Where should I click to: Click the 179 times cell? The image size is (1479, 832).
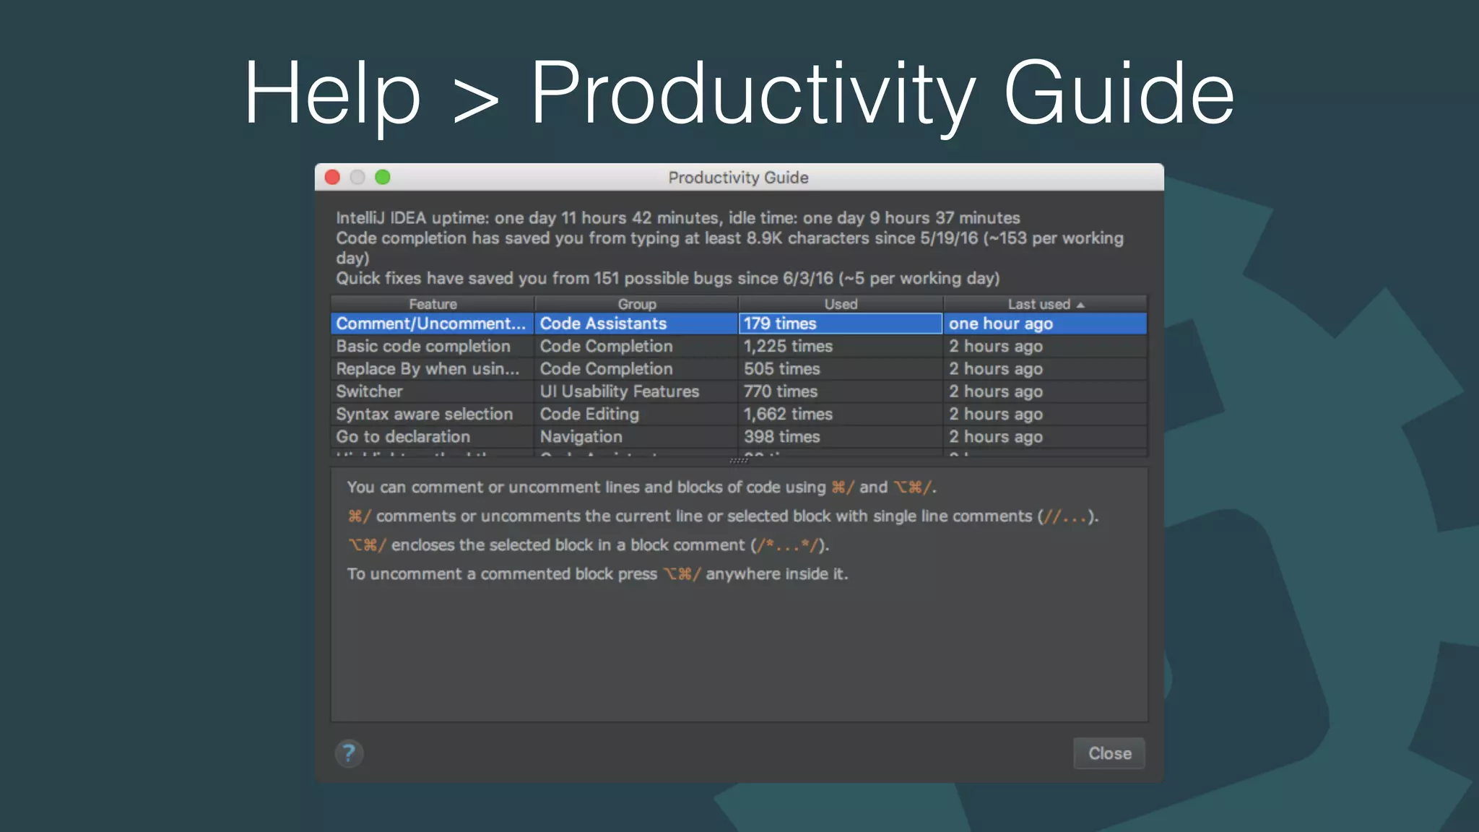click(x=841, y=324)
